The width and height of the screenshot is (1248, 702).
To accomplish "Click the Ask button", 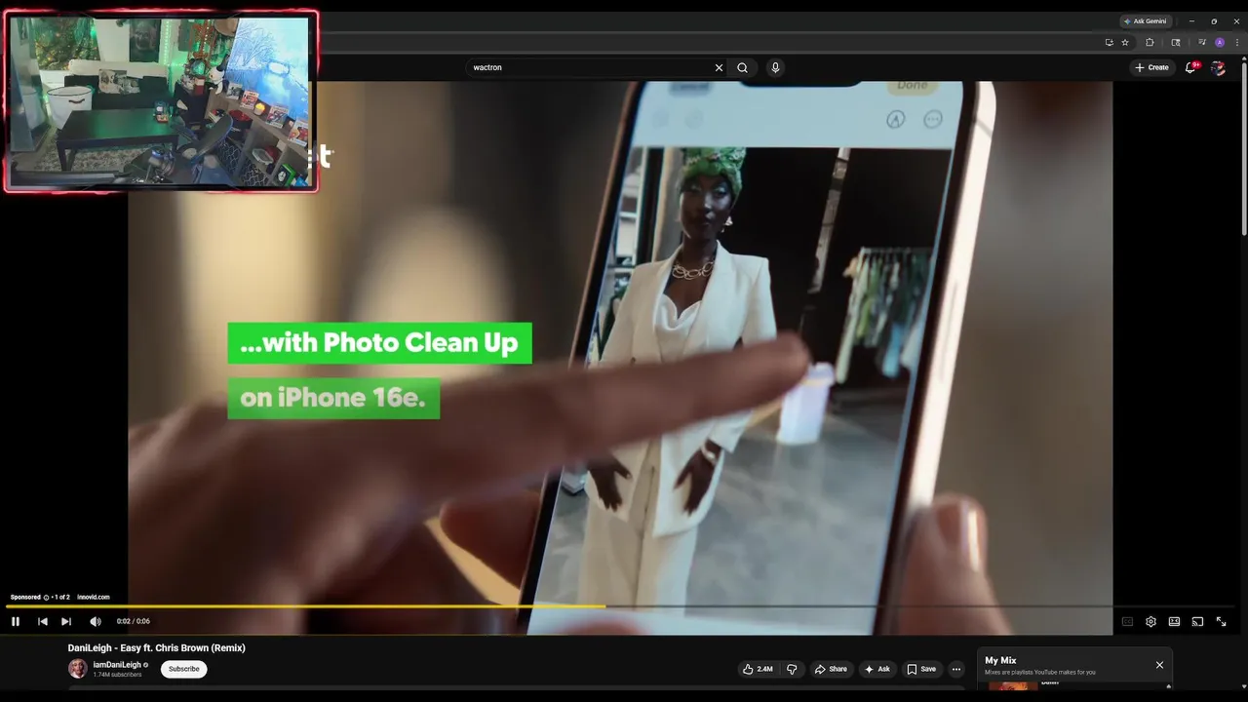I will click(x=877, y=669).
